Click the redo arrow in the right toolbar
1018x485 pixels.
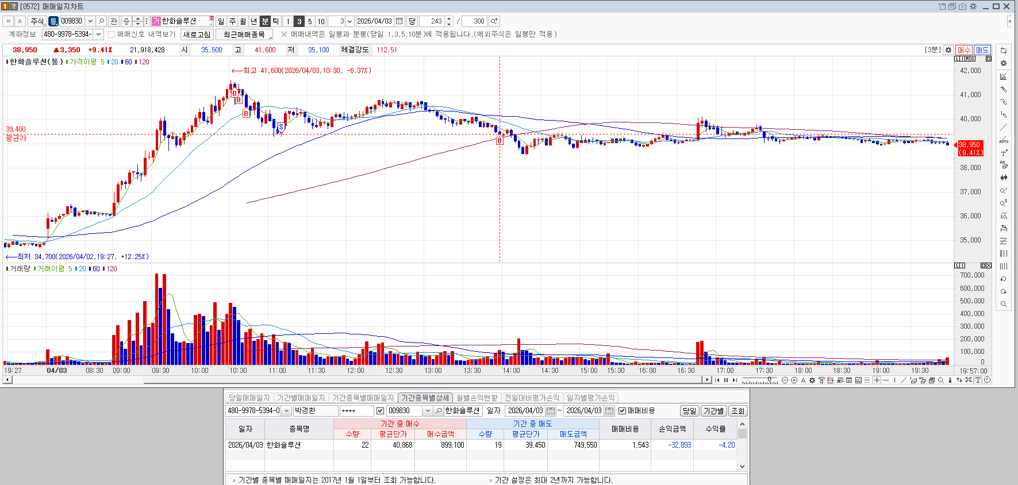(x=1004, y=292)
